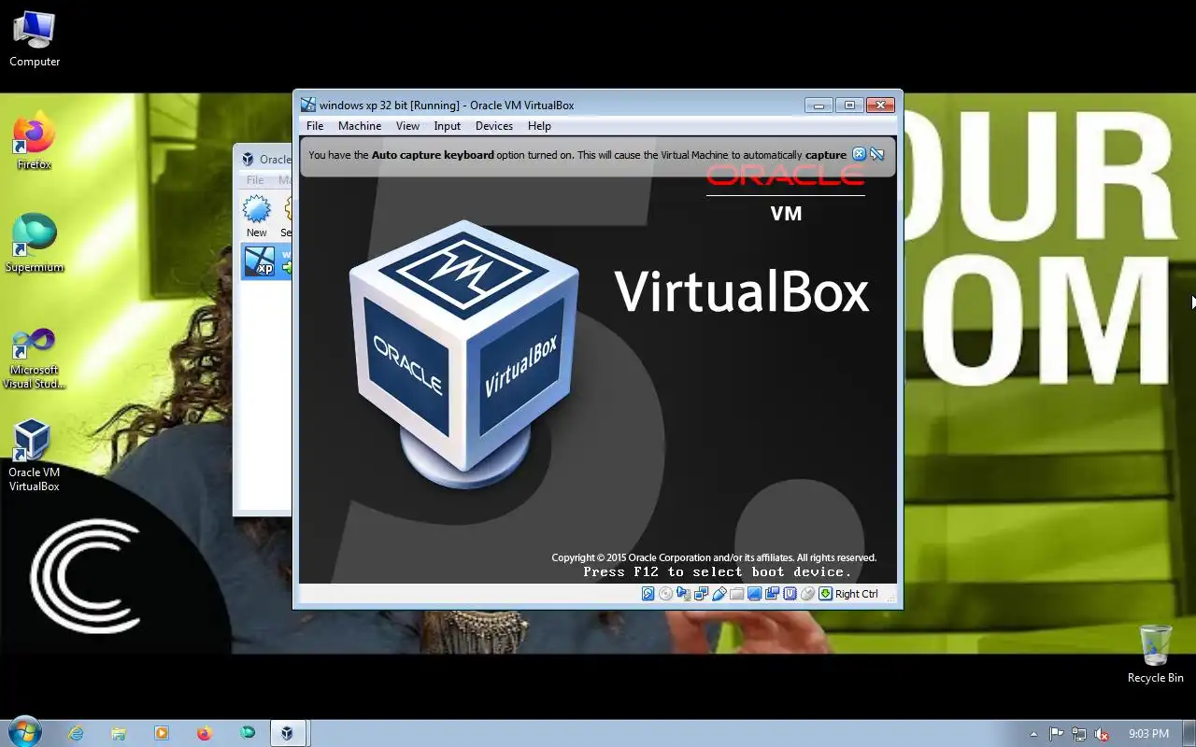The image size is (1196, 747).
Task: Click the network icon in system tray
Action: click(x=1079, y=734)
